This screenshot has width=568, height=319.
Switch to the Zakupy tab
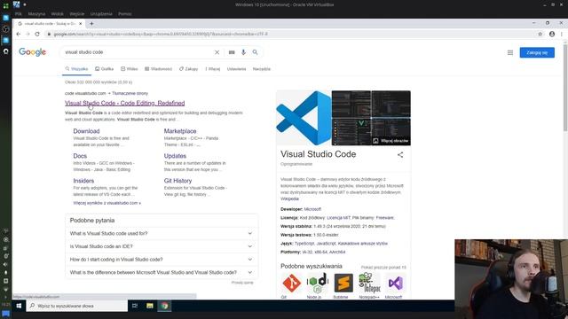pos(189,69)
